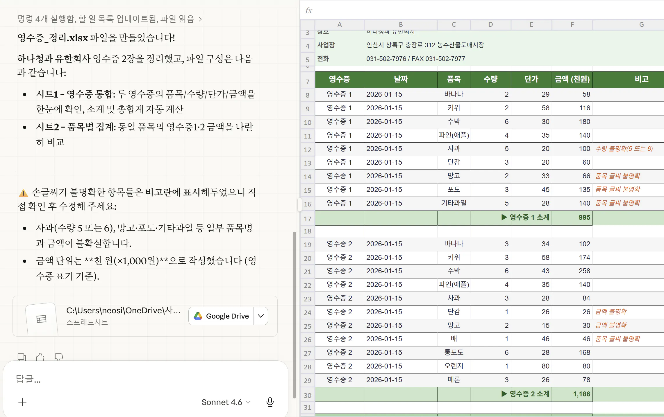Image resolution: width=664 pixels, height=417 pixels.
Task: Select row header 8 in the spreadsheet
Action: click(x=307, y=95)
